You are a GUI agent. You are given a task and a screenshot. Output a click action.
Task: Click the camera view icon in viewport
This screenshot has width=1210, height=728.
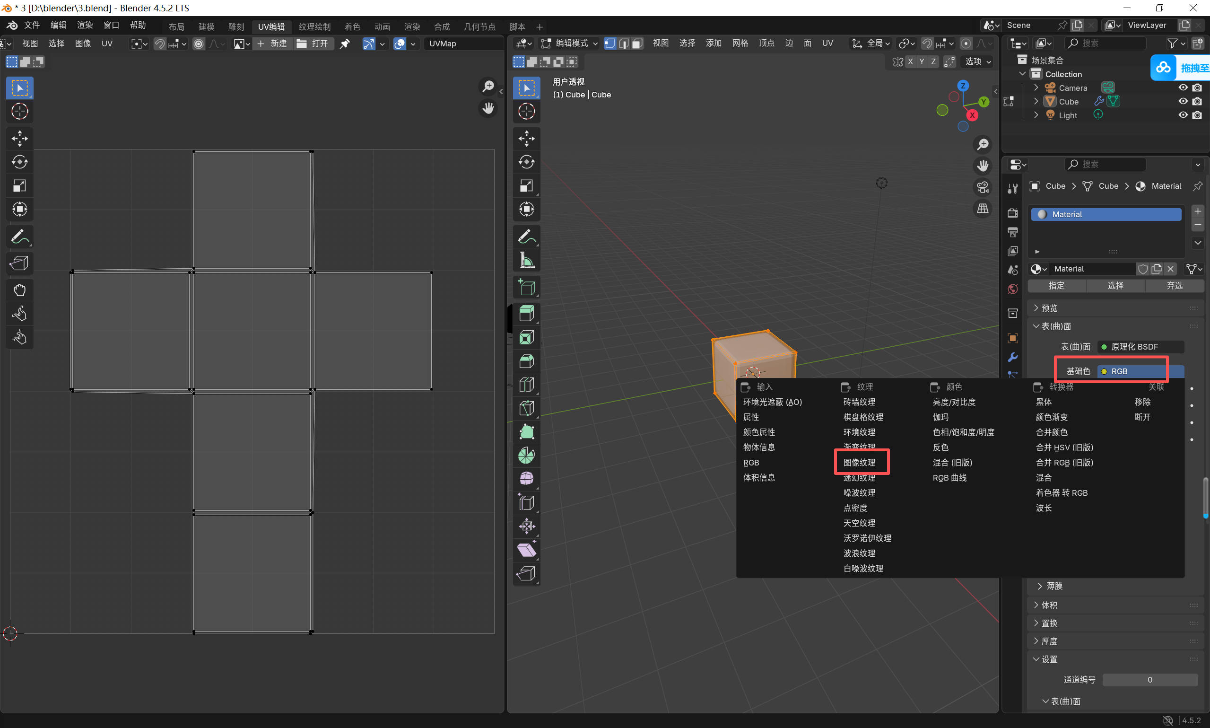click(983, 187)
